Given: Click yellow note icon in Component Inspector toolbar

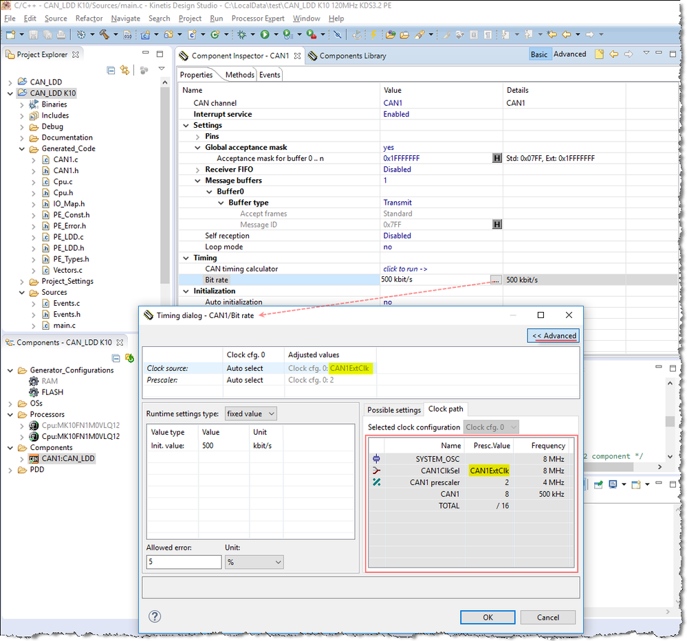Looking at the screenshot, I should 600,54.
